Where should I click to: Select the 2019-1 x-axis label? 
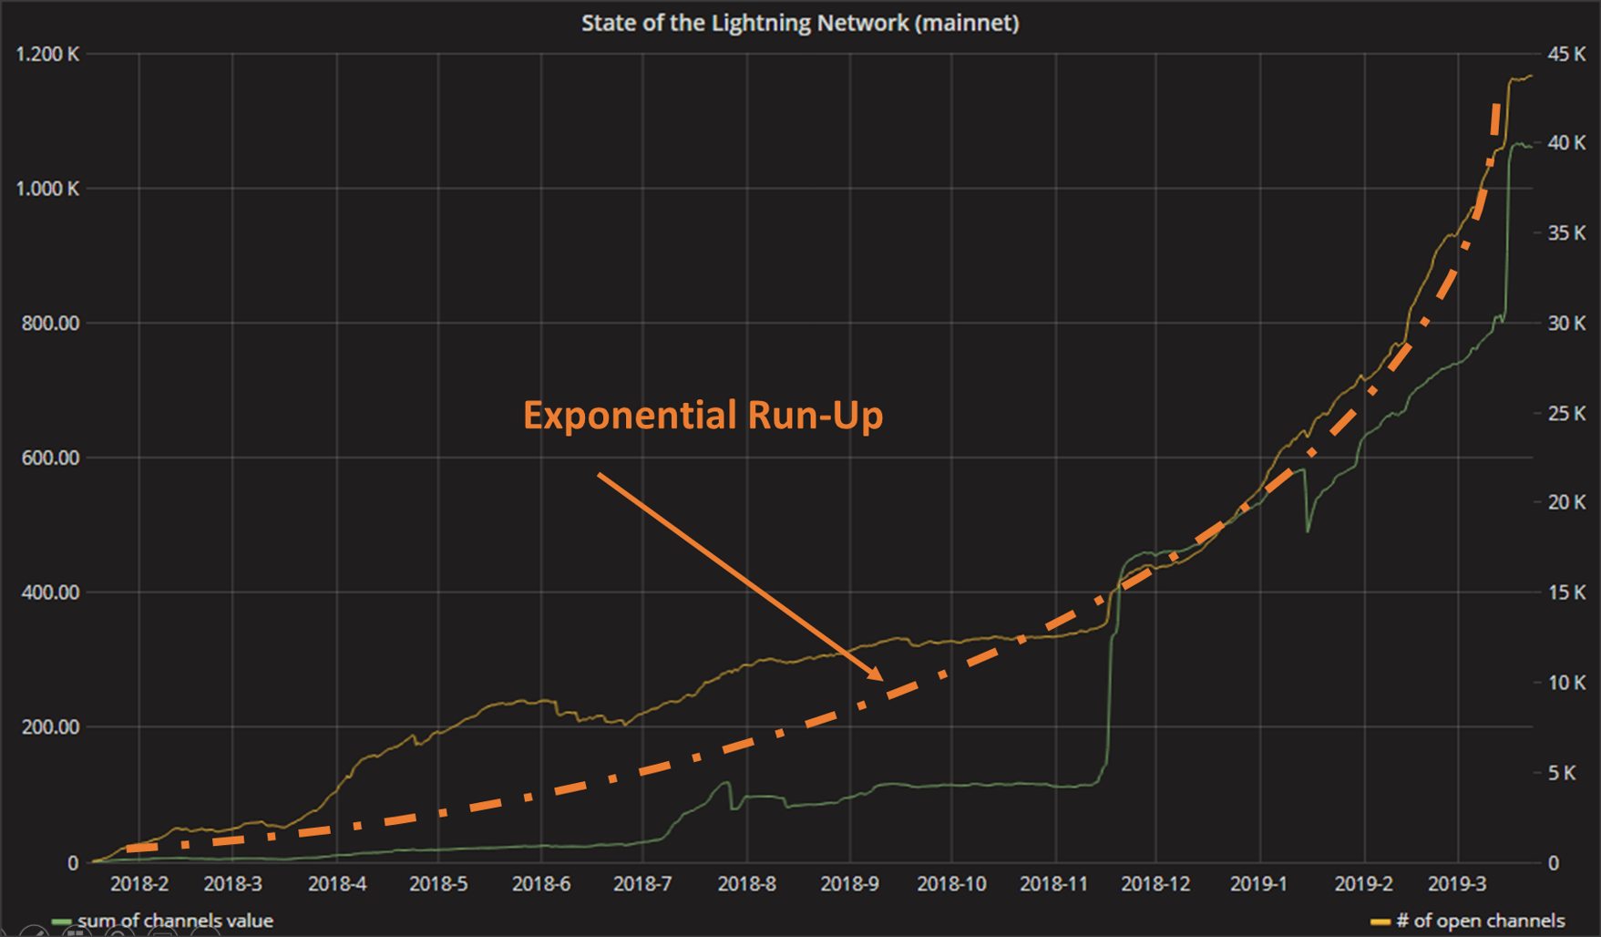(x=1259, y=883)
